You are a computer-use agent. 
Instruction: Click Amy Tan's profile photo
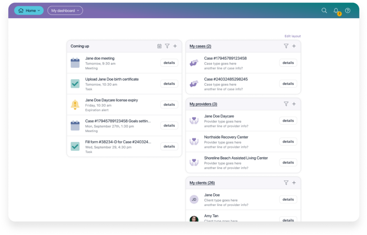194,219
